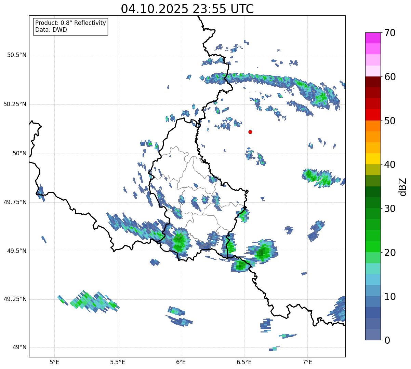Viewport: 411px width, 369px height.
Task: Click the 40 dBZ colorbar tick label
Action: tap(390, 165)
